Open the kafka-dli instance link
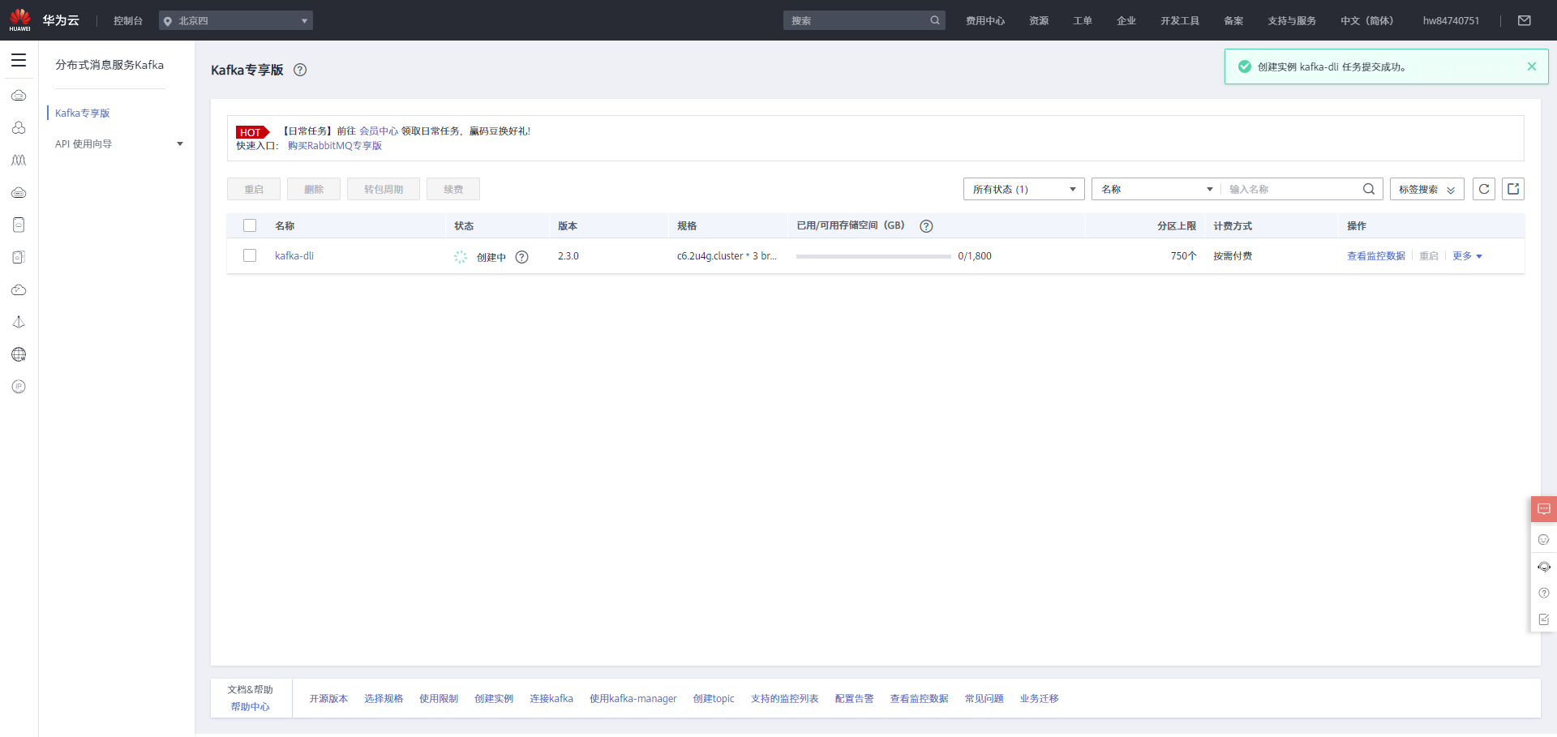Image resolution: width=1557 pixels, height=737 pixels. pyautogui.click(x=294, y=256)
